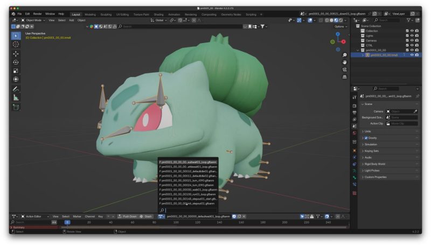
Task: Pick the Annotate tool
Action: [16, 89]
